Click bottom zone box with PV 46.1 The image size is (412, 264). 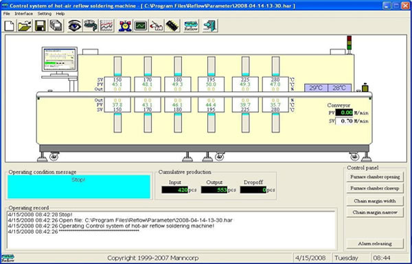click(178, 105)
